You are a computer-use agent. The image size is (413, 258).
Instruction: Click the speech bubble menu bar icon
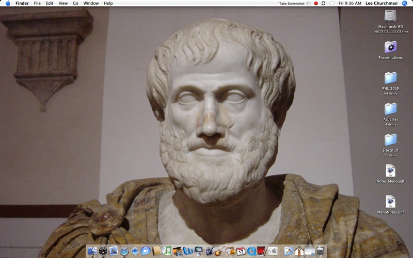pos(332,4)
